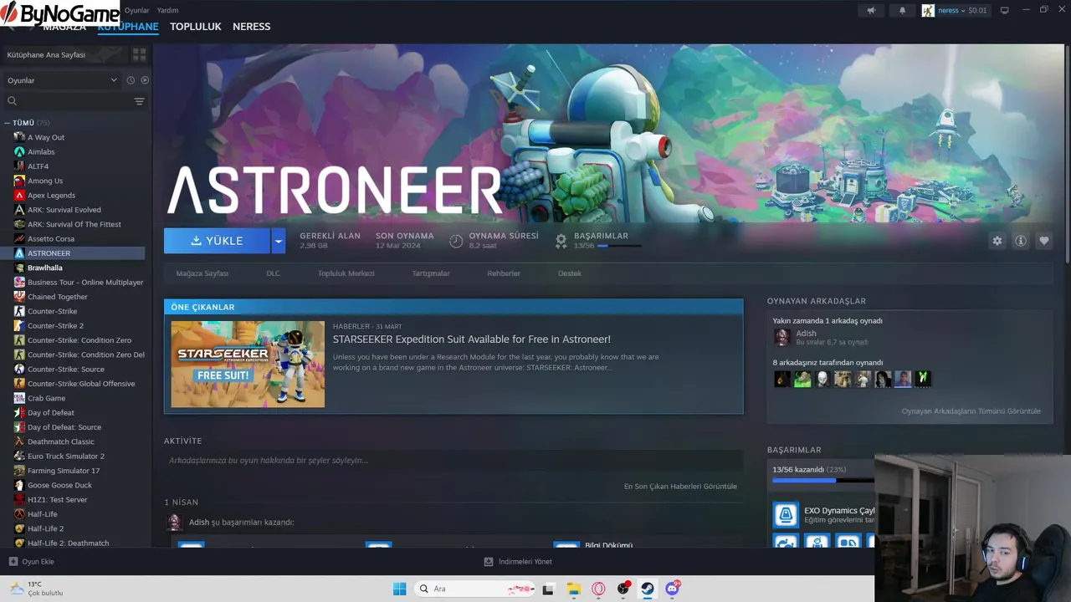Viewport: 1071px width, 602px height.
Task: Open the Rehberler tab
Action: click(x=504, y=273)
